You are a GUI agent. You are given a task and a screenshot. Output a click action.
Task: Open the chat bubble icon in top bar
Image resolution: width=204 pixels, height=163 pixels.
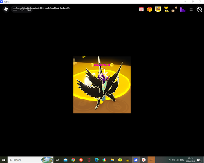click(22, 9)
